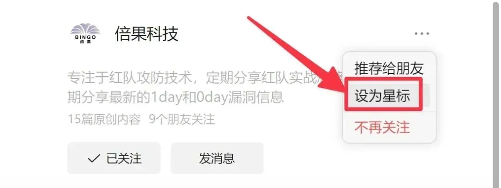Click the 发消息 send message button
501x188 pixels.
click(217, 158)
